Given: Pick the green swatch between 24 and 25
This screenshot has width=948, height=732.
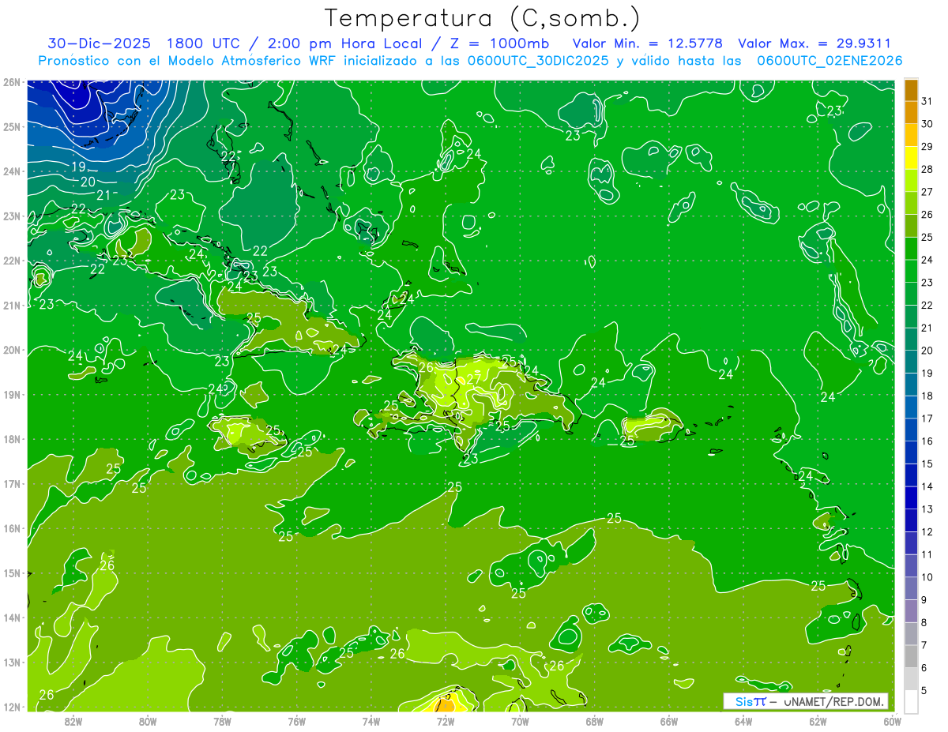Looking at the screenshot, I should pos(911,248).
